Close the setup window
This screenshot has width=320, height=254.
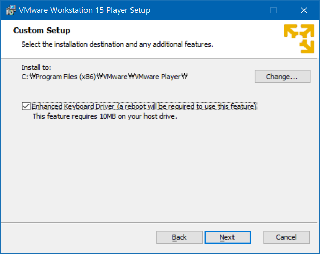coord(303,10)
